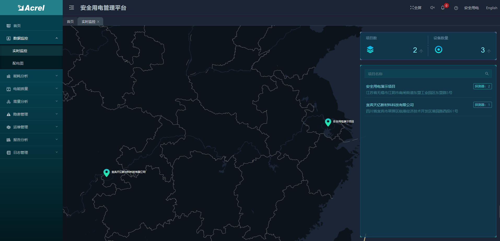Image resolution: width=500 pixels, height=241 pixels.
Task: Collapse the 数据监控 menu section
Action: 31,38
